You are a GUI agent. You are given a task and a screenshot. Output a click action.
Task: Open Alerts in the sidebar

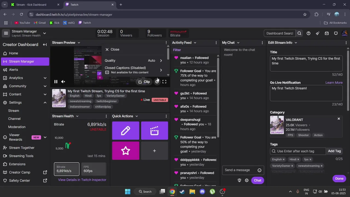[x=25, y=70]
